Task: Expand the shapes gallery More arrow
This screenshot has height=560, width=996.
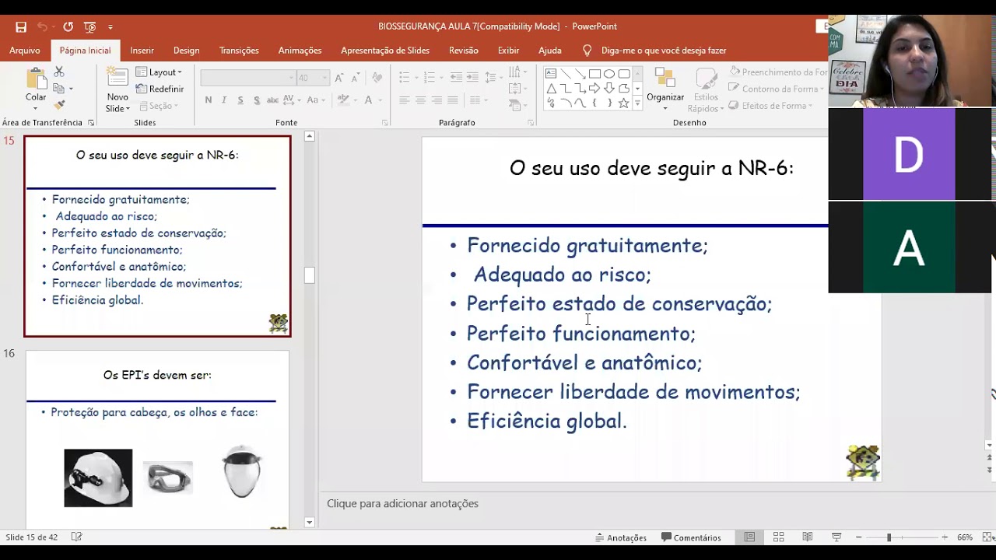Action: click(x=637, y=103)
